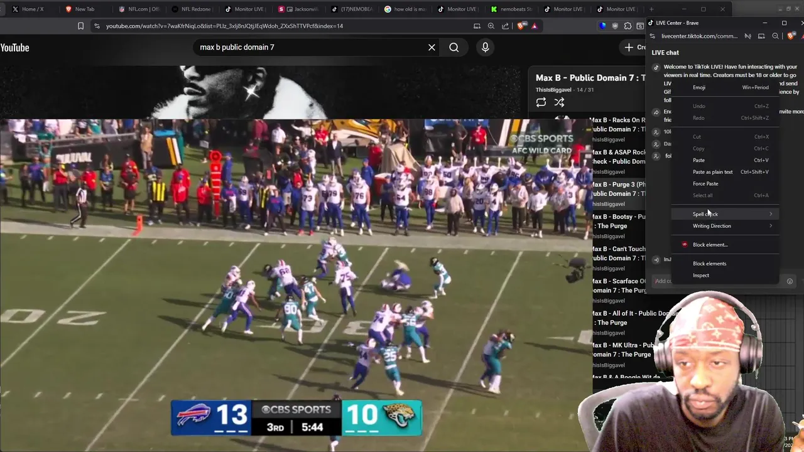Switch to the 'how old is ma' Google tab
The height and width of the screenshot is (452, 804).
[405, 9]
